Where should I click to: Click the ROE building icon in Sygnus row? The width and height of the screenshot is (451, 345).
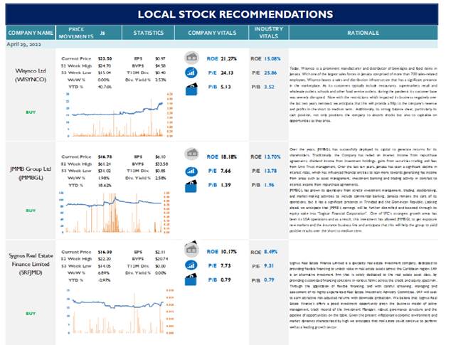tap(191, 248)
